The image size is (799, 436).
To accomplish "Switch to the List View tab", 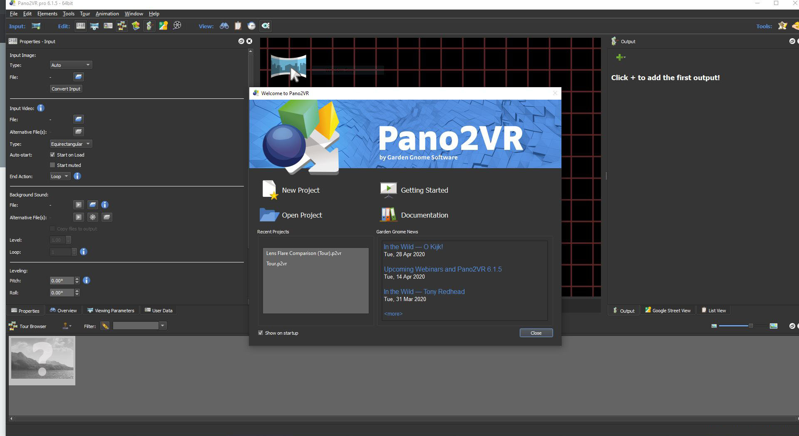I will click(713, 310).
